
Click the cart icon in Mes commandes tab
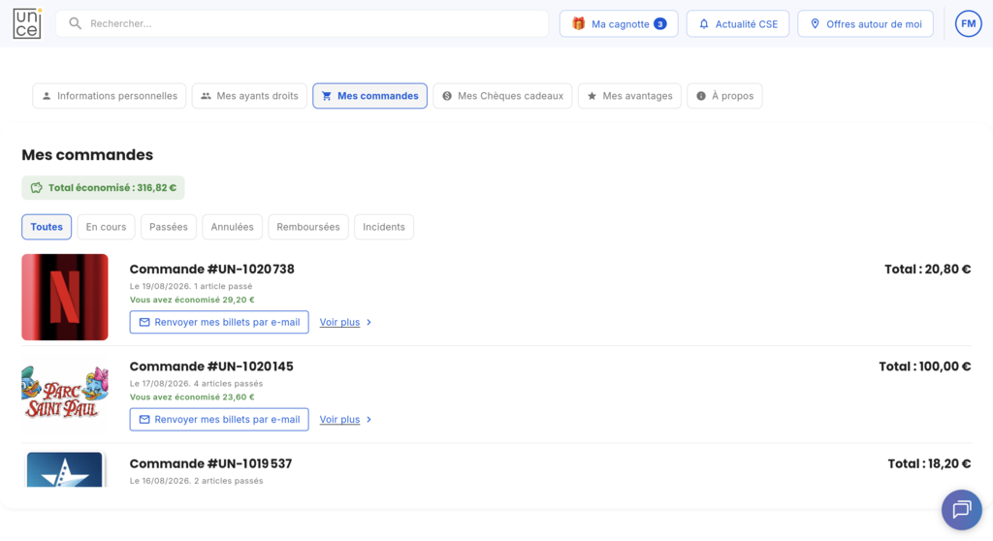(327, 96)
